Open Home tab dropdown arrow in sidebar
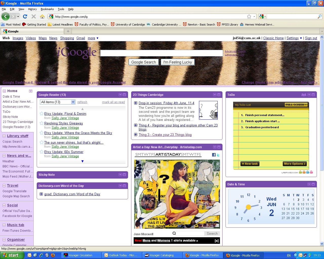The width and height of the screenshot is (324, 259). [x=31, y=91]
